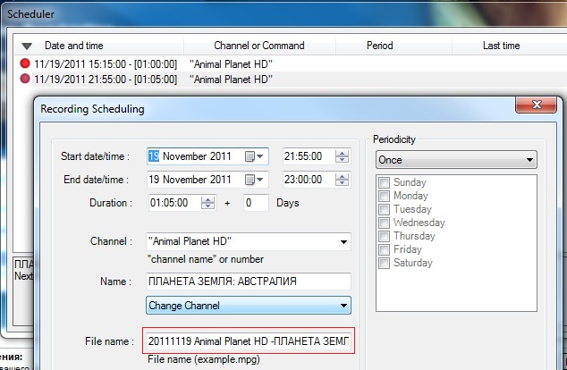Adjust End time spinner arrows
The width and height of the screenshot is (567, 370).
pyautogui.click(x=342, y=179)
